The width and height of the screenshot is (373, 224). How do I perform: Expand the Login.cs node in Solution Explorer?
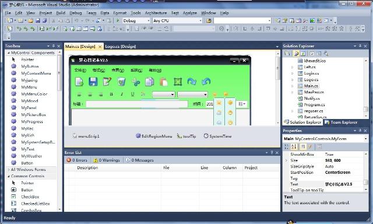click(x=293, y=73)
